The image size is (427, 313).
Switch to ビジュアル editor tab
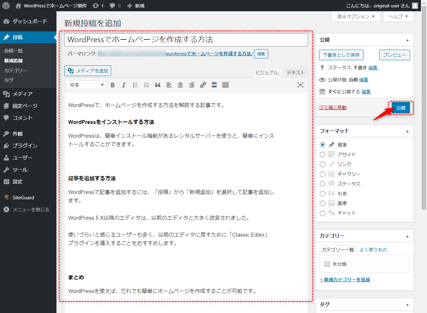(267, 73)
